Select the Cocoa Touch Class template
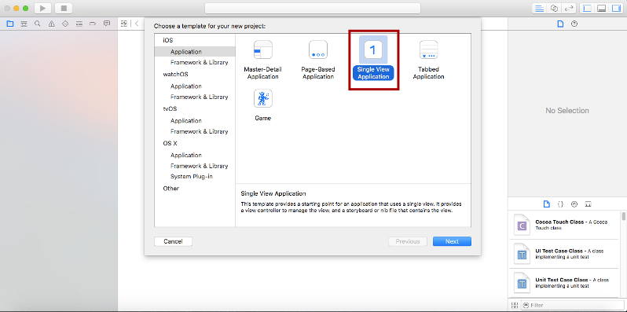This screenshot has width=627, height=312. (564, 226)
